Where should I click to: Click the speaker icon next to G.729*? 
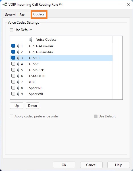coord(18,64)
